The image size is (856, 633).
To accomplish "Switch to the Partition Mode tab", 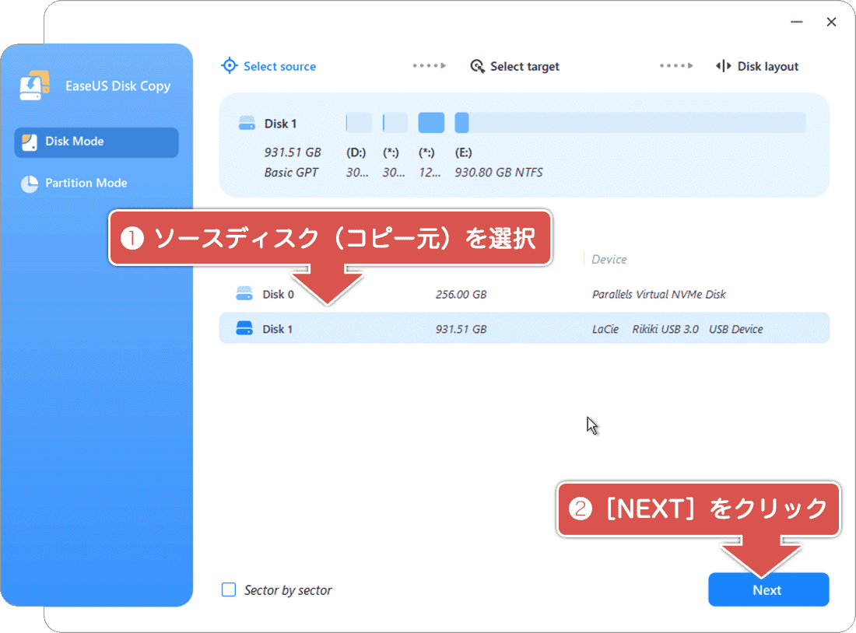I will [82, 183].
